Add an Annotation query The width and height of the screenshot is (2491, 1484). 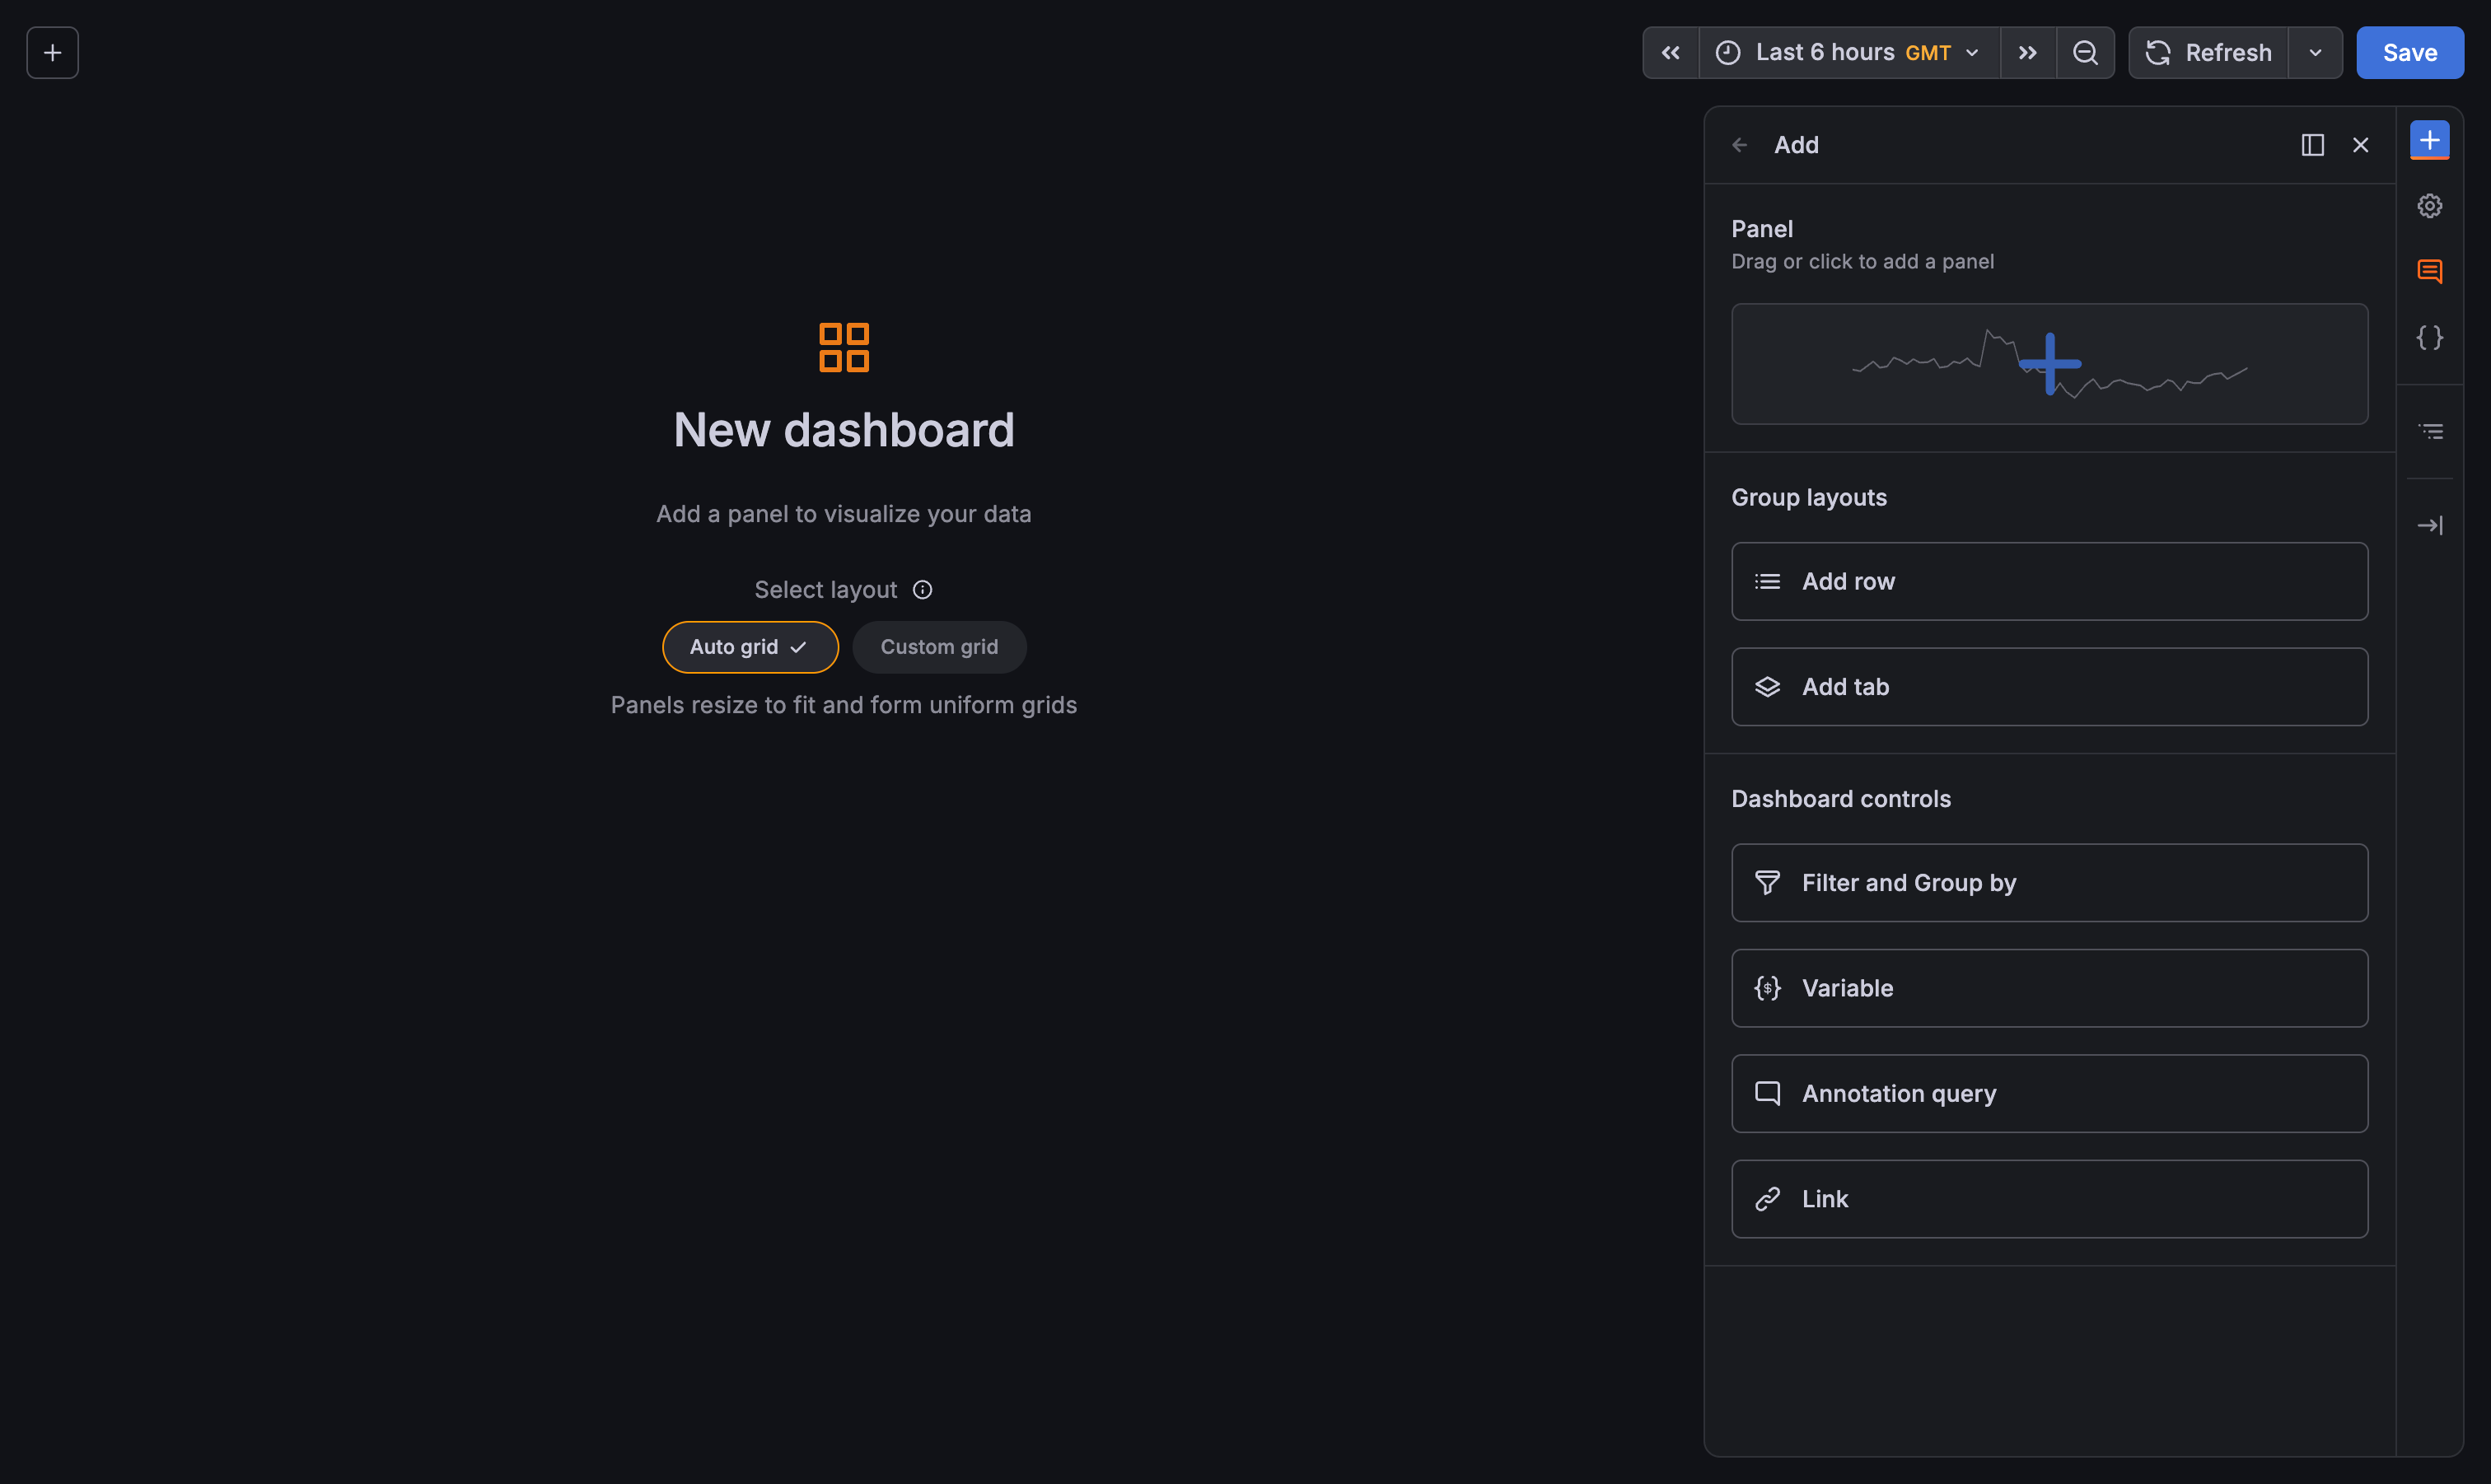pyautogui.click(x=2049, y=1093)
